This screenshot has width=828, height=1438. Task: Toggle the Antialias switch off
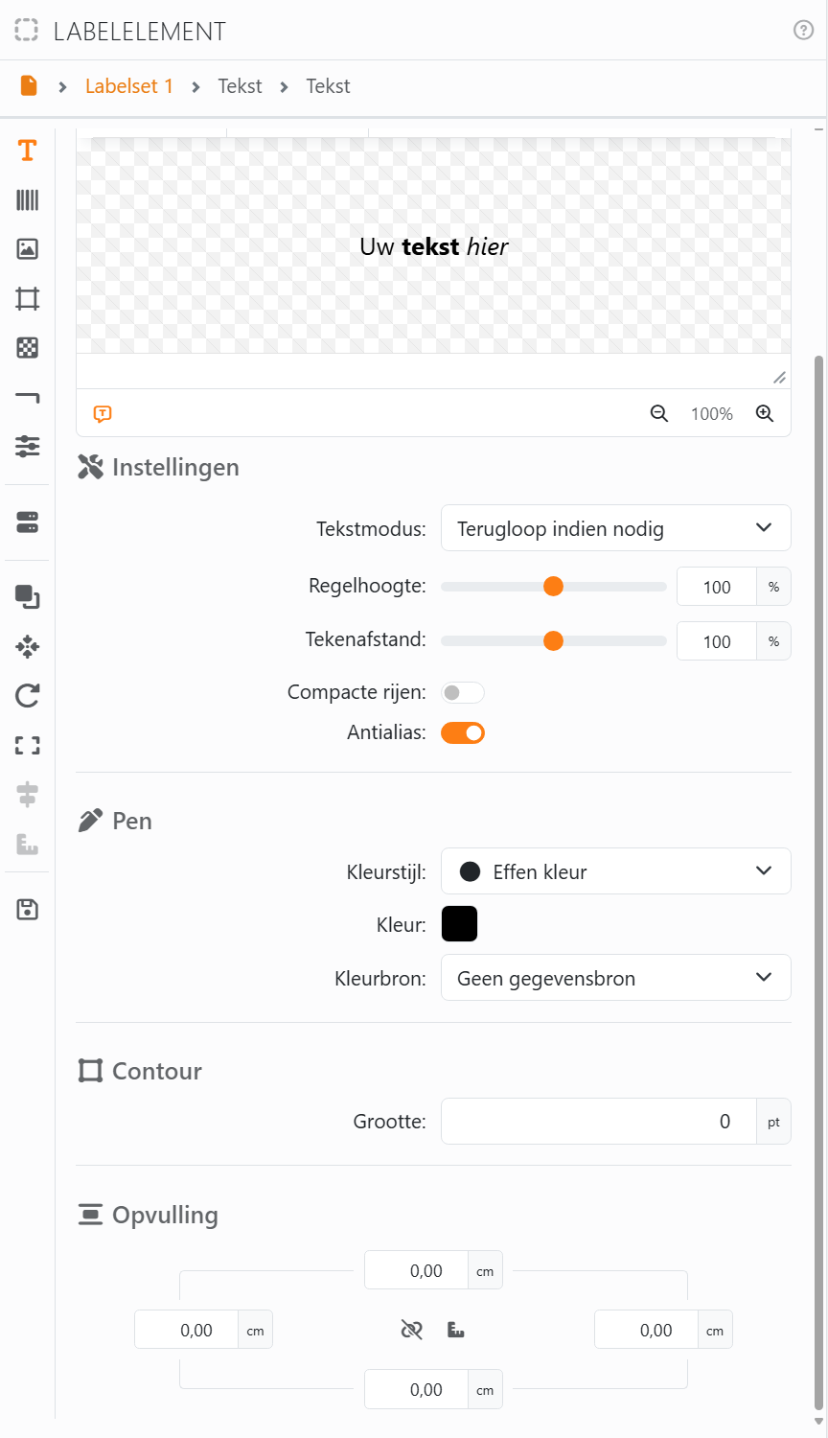(463, 733)
